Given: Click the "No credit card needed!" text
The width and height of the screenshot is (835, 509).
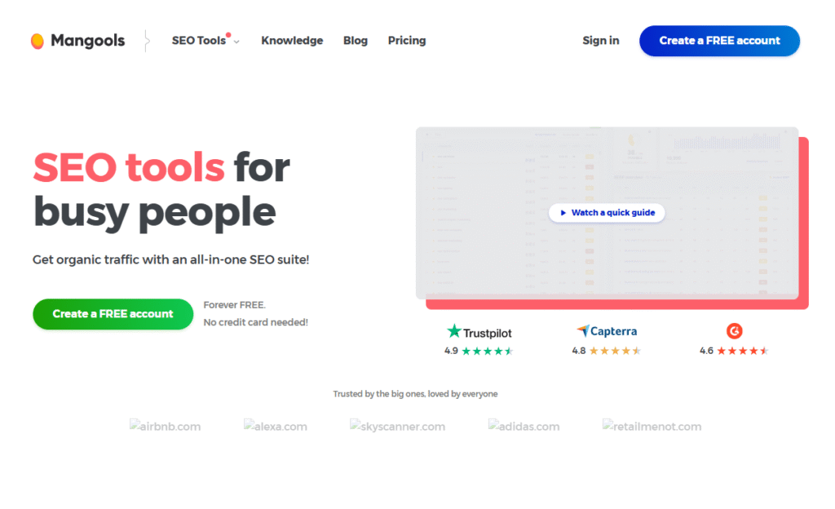Looking at the screenshot, I should [255, 322].
